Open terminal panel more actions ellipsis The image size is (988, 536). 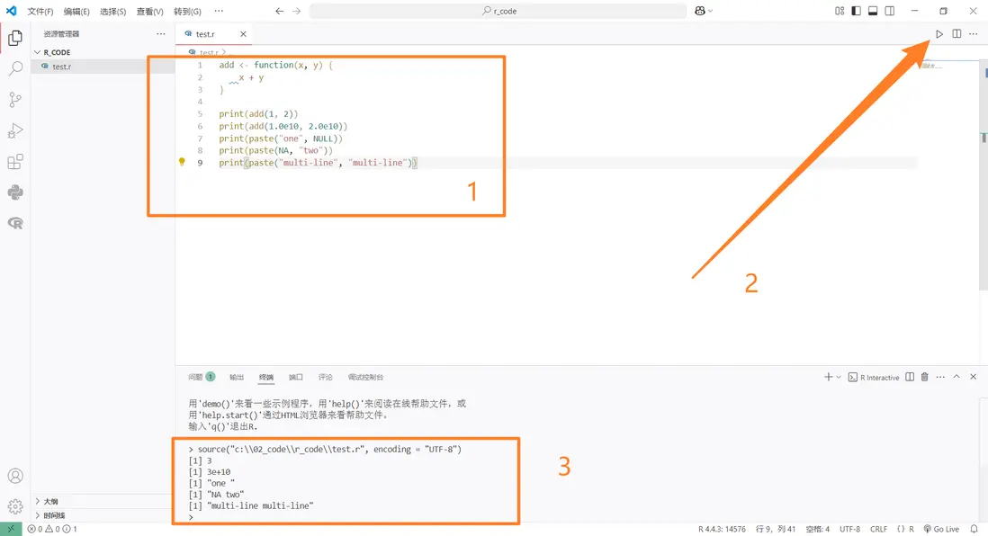click(940, 377)
